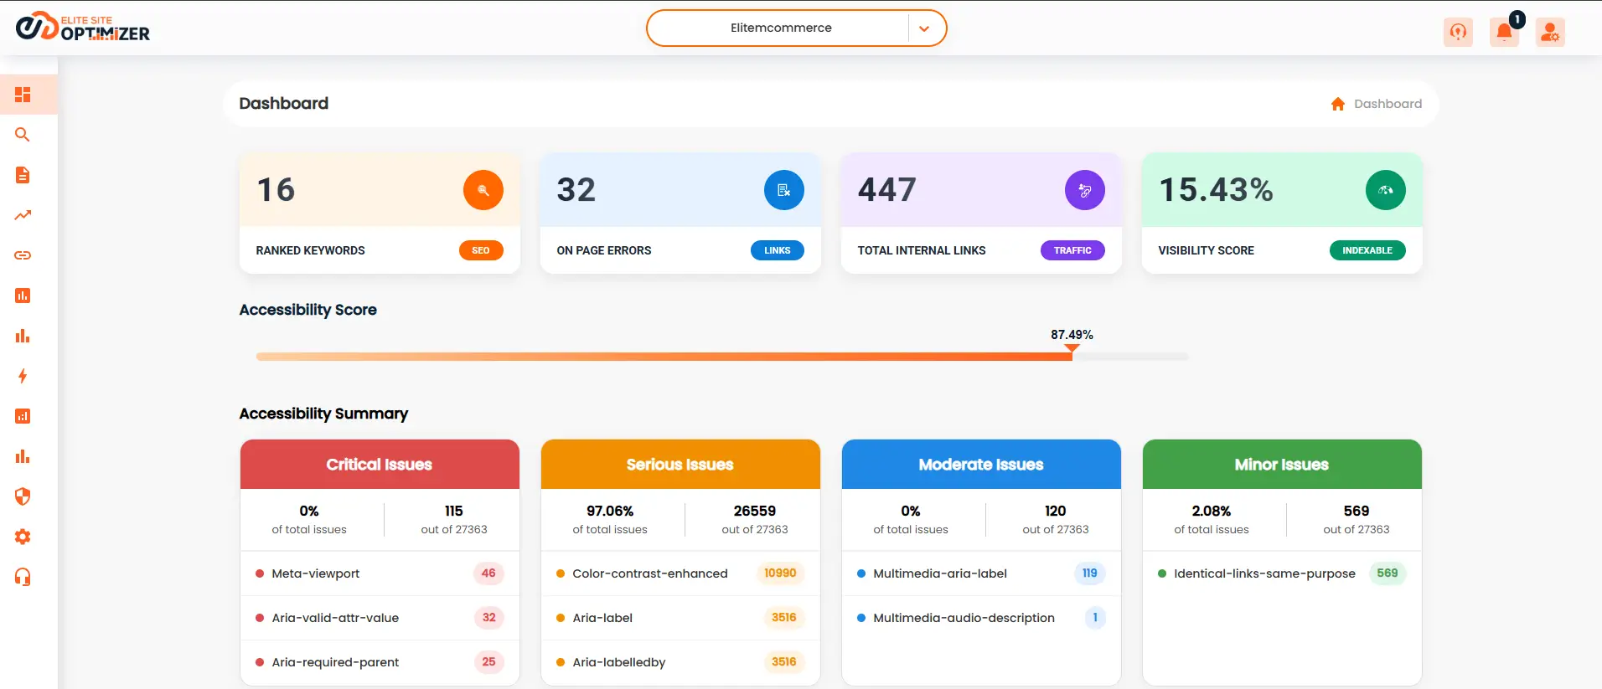Click the SEO badge on Ranked Keywords
This screenshot has width=1602, height=689.
[481, 250]
